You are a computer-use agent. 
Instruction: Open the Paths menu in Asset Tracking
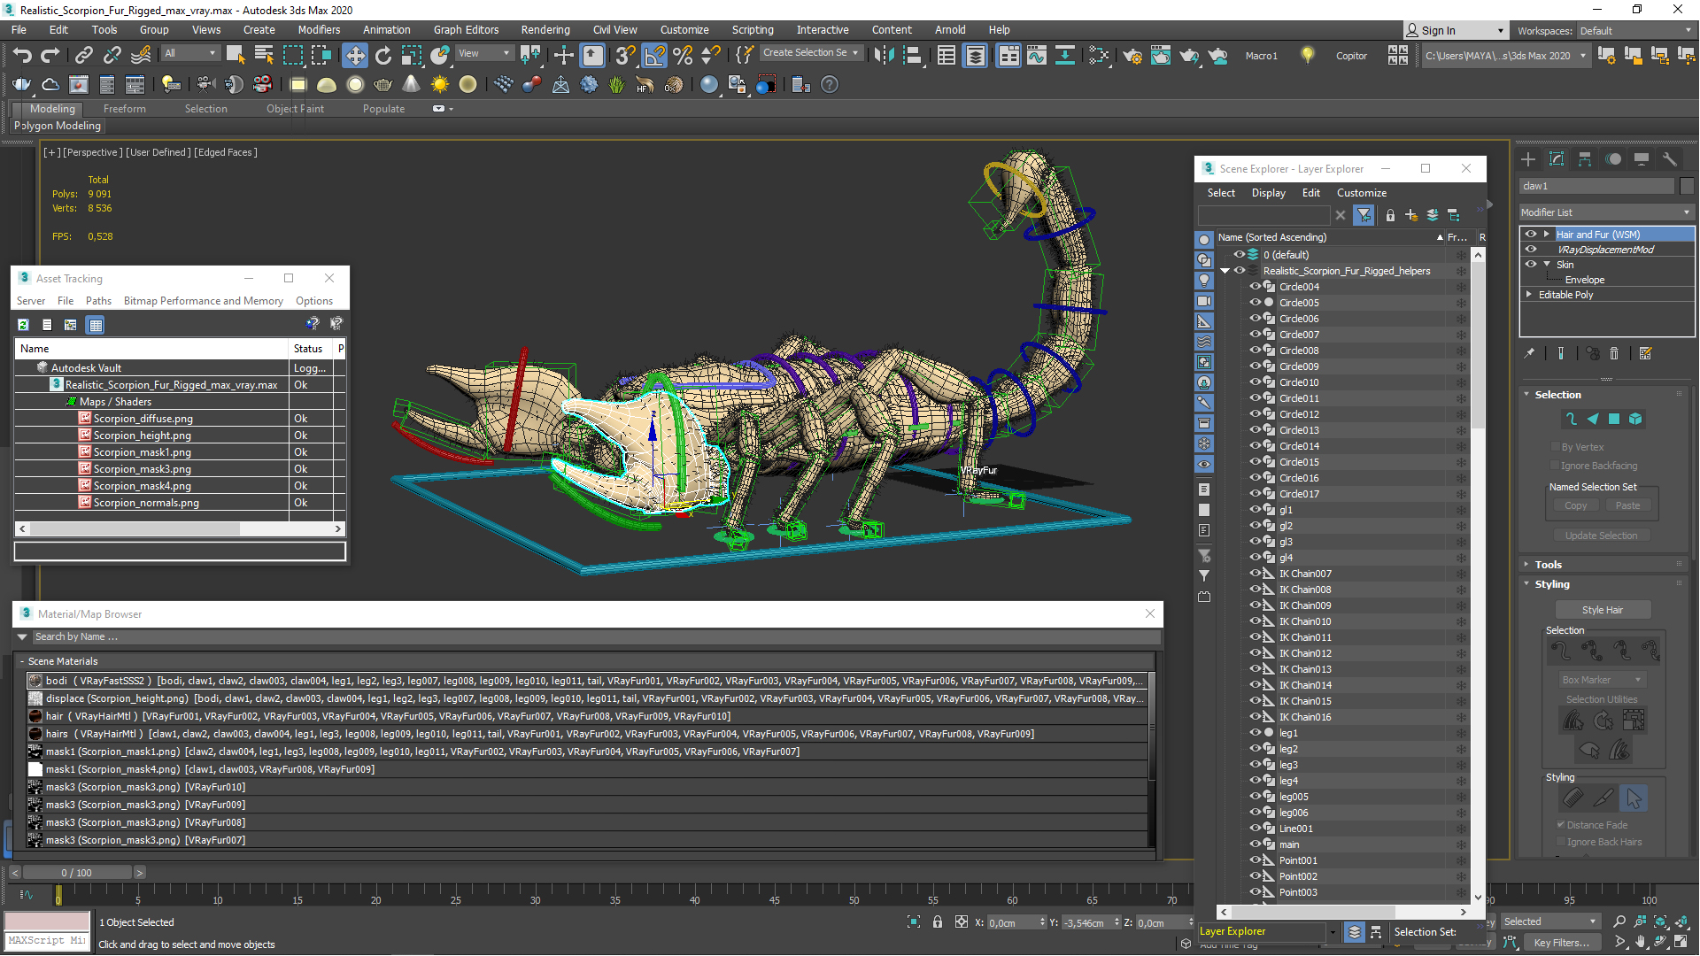98,301
